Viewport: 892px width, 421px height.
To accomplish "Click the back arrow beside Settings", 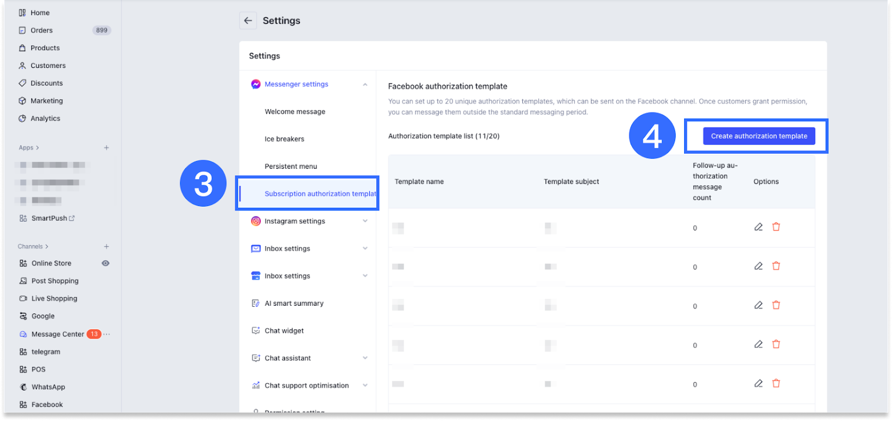I will 248,21.
